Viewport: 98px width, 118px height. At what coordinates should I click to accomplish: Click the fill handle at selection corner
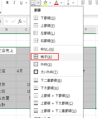(x=96, y=108)
